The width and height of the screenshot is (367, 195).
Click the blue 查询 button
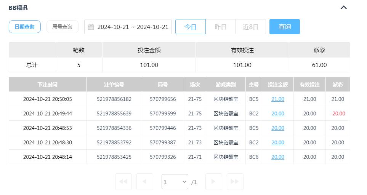(x=284, y=27)
